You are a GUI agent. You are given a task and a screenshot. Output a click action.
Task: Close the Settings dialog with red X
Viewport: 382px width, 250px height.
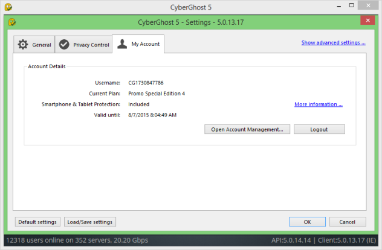click(x=367, y=21)
